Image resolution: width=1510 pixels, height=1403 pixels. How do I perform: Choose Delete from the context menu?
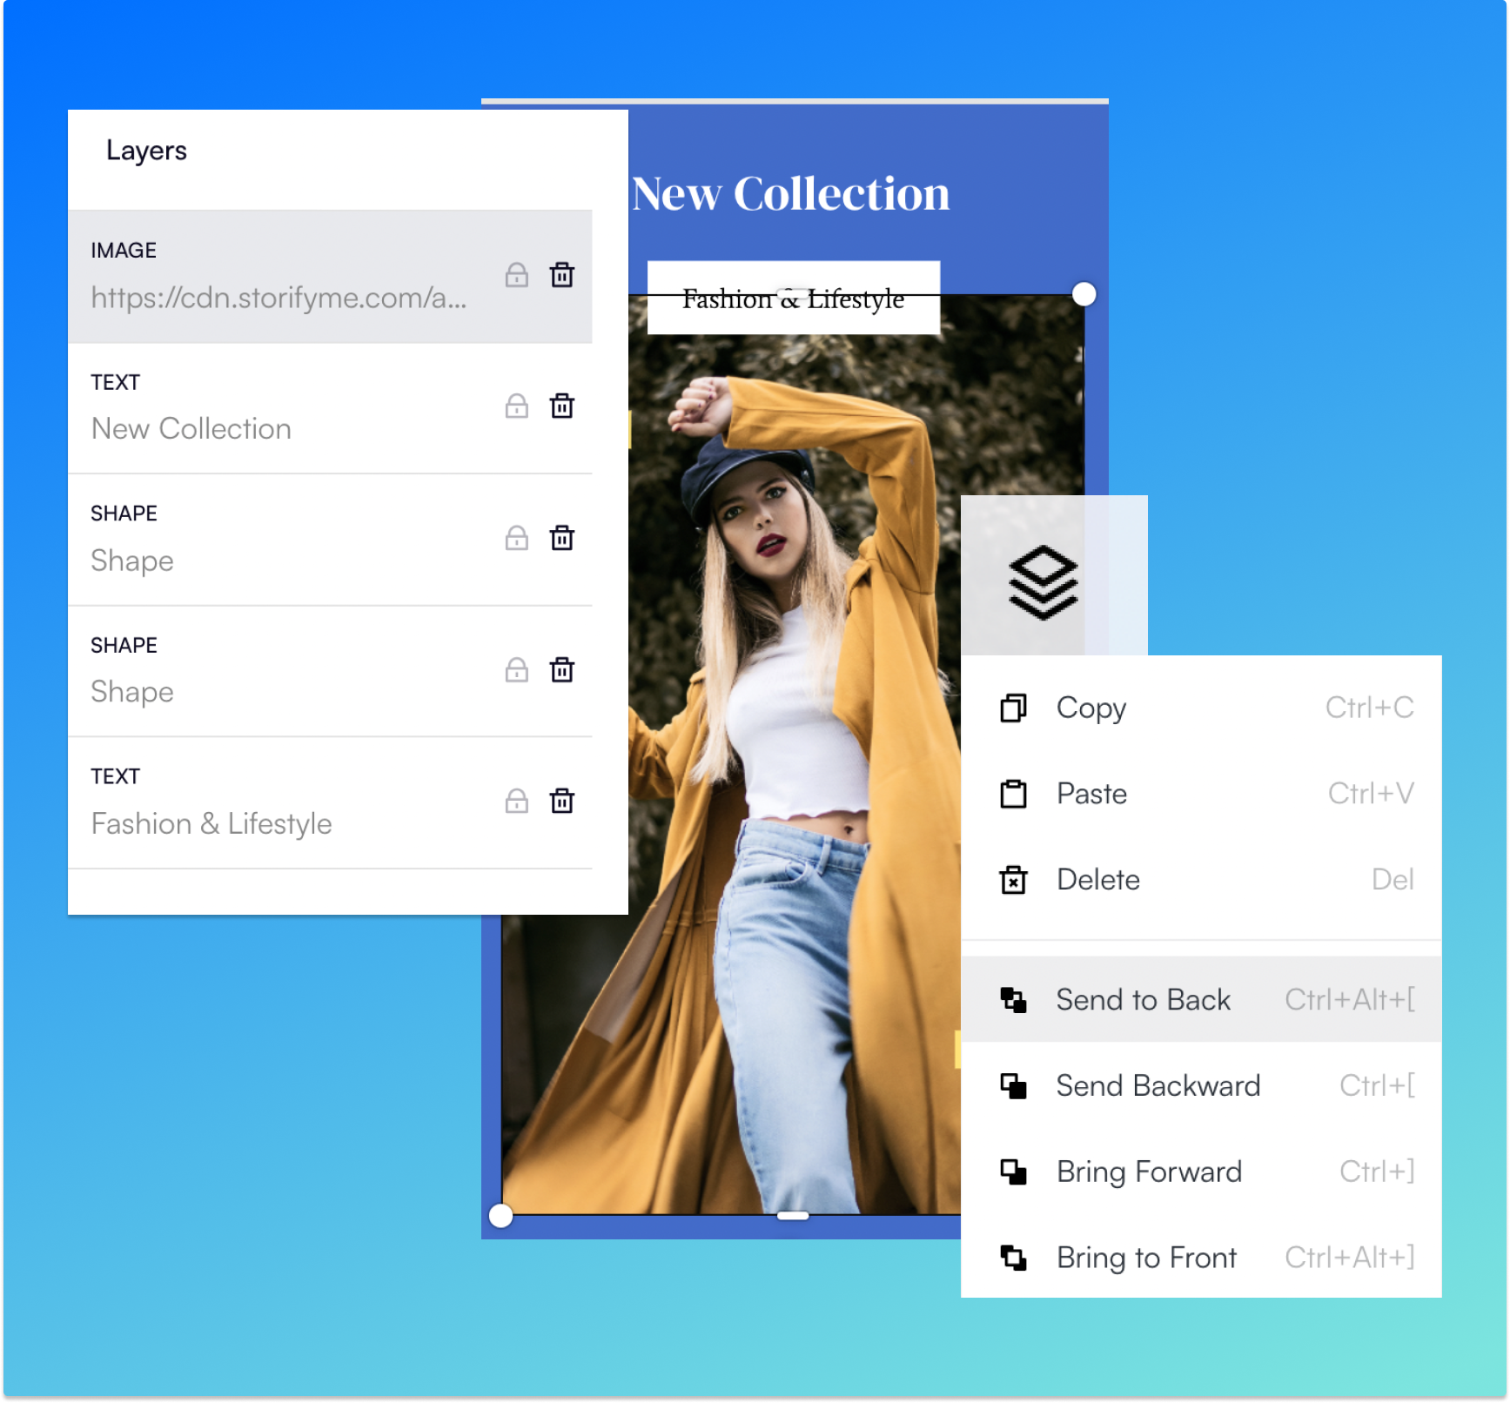click(x=1201, y=880)
